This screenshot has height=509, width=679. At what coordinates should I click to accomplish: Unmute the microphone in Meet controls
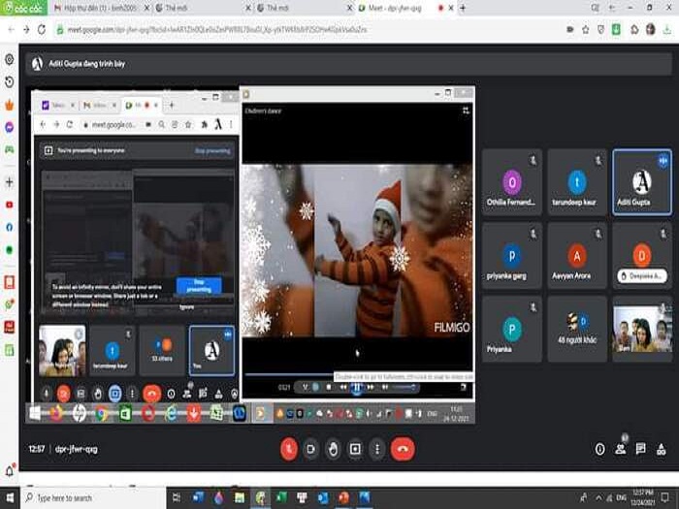click(289, 449)
